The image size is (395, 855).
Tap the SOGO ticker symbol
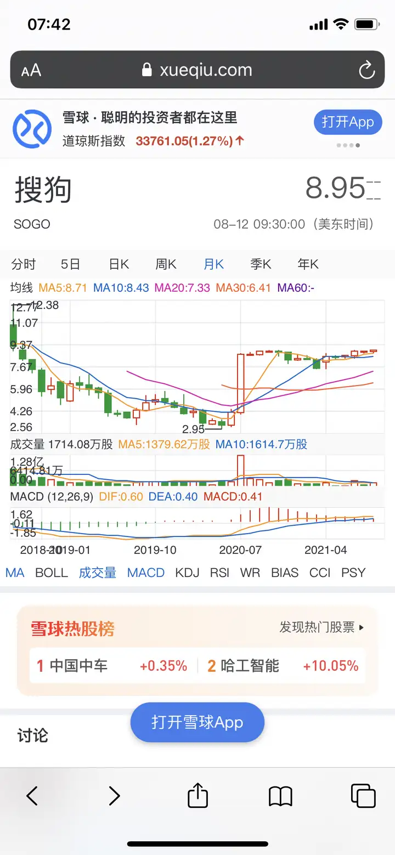click(x=32, y=224)
